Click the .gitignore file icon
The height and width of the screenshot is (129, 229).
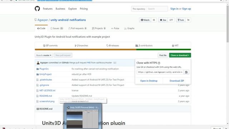tap(37, 85)
